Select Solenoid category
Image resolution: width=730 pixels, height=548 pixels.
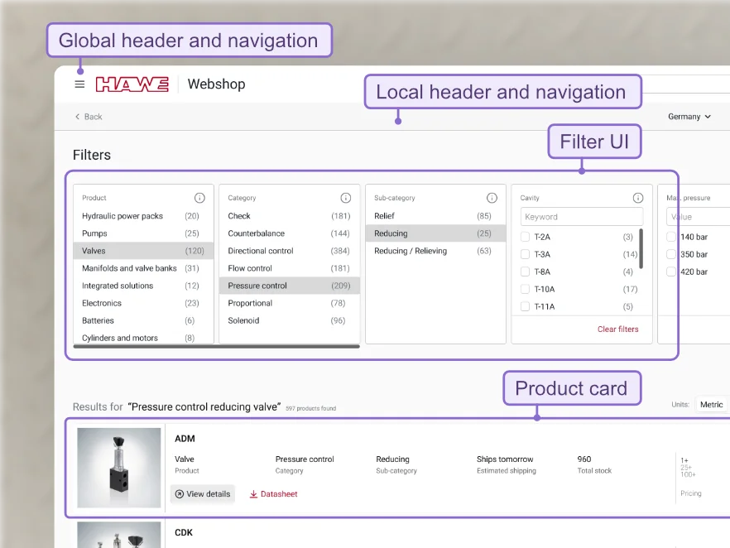tap(289, 321)
